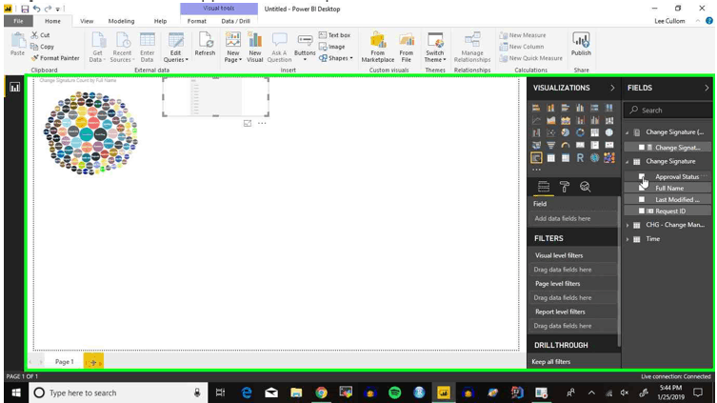Open the Fields well tab icon
The width and height of the screenshot is (717, 403).
click(x=544, y=187)
